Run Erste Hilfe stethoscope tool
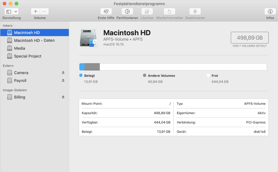The width and height of the screenshot is (278, 172). pyautogui.click(x=106, y=11)
